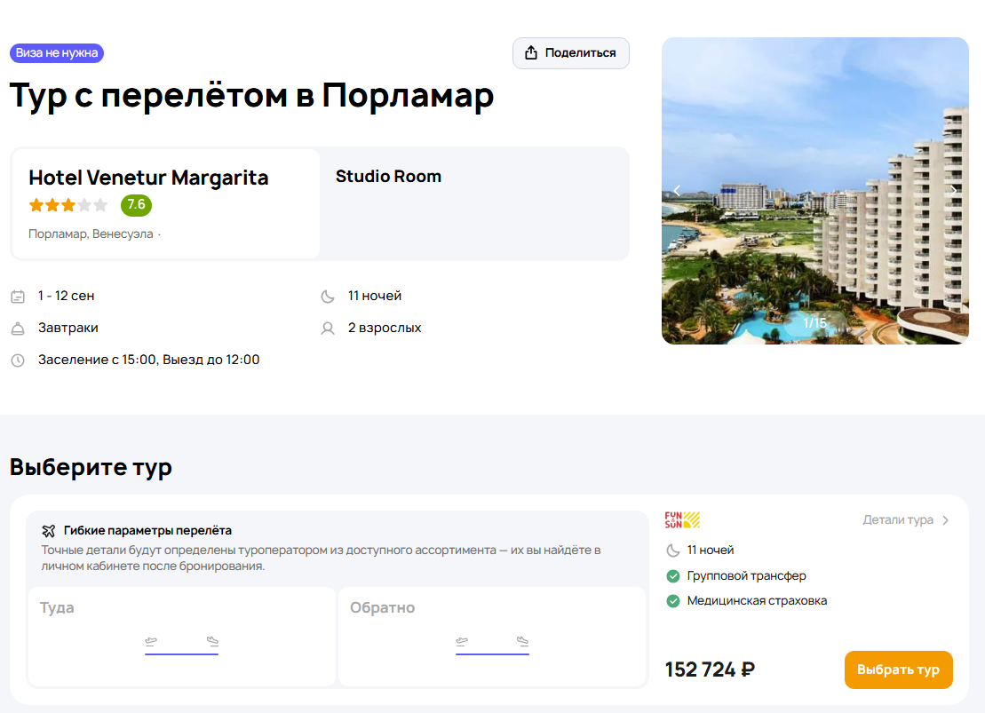985x713 pixels.
Task: Click the takeoff plane icon under Туда
Action: pos(151,641)
